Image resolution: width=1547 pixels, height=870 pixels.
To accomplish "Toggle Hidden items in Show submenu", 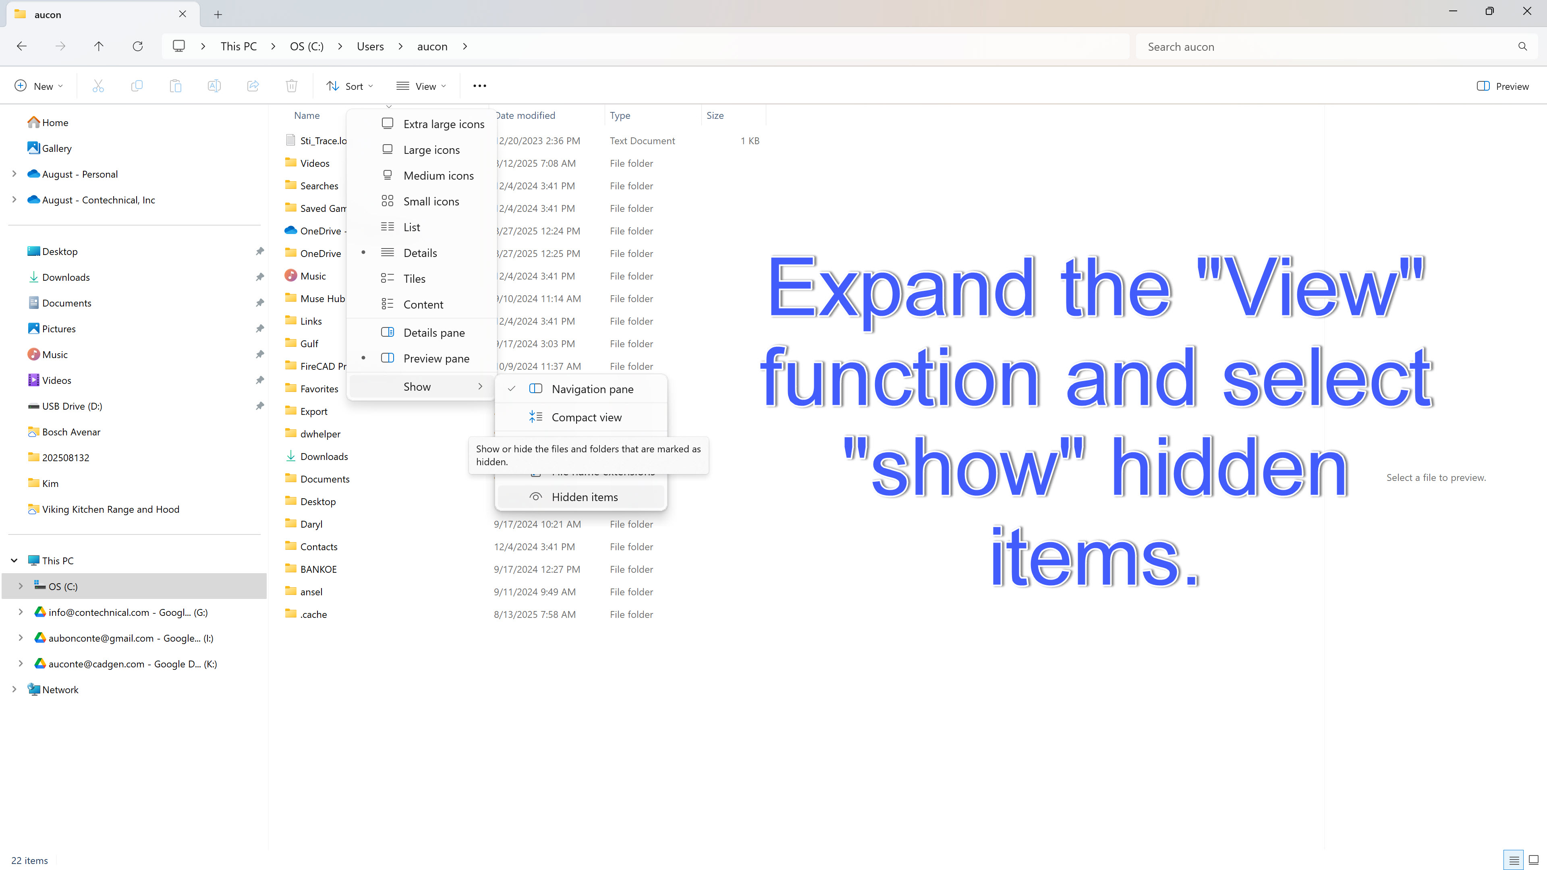I will point(581,497).
